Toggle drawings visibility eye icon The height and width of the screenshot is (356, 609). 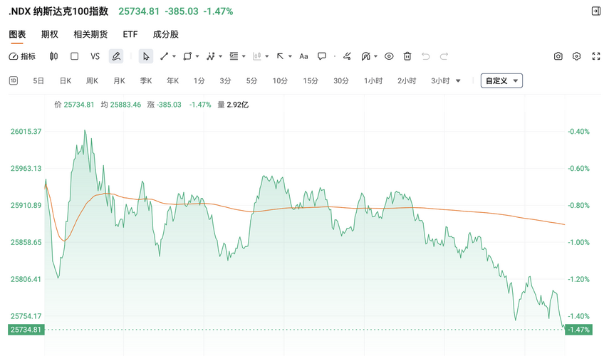389,56
